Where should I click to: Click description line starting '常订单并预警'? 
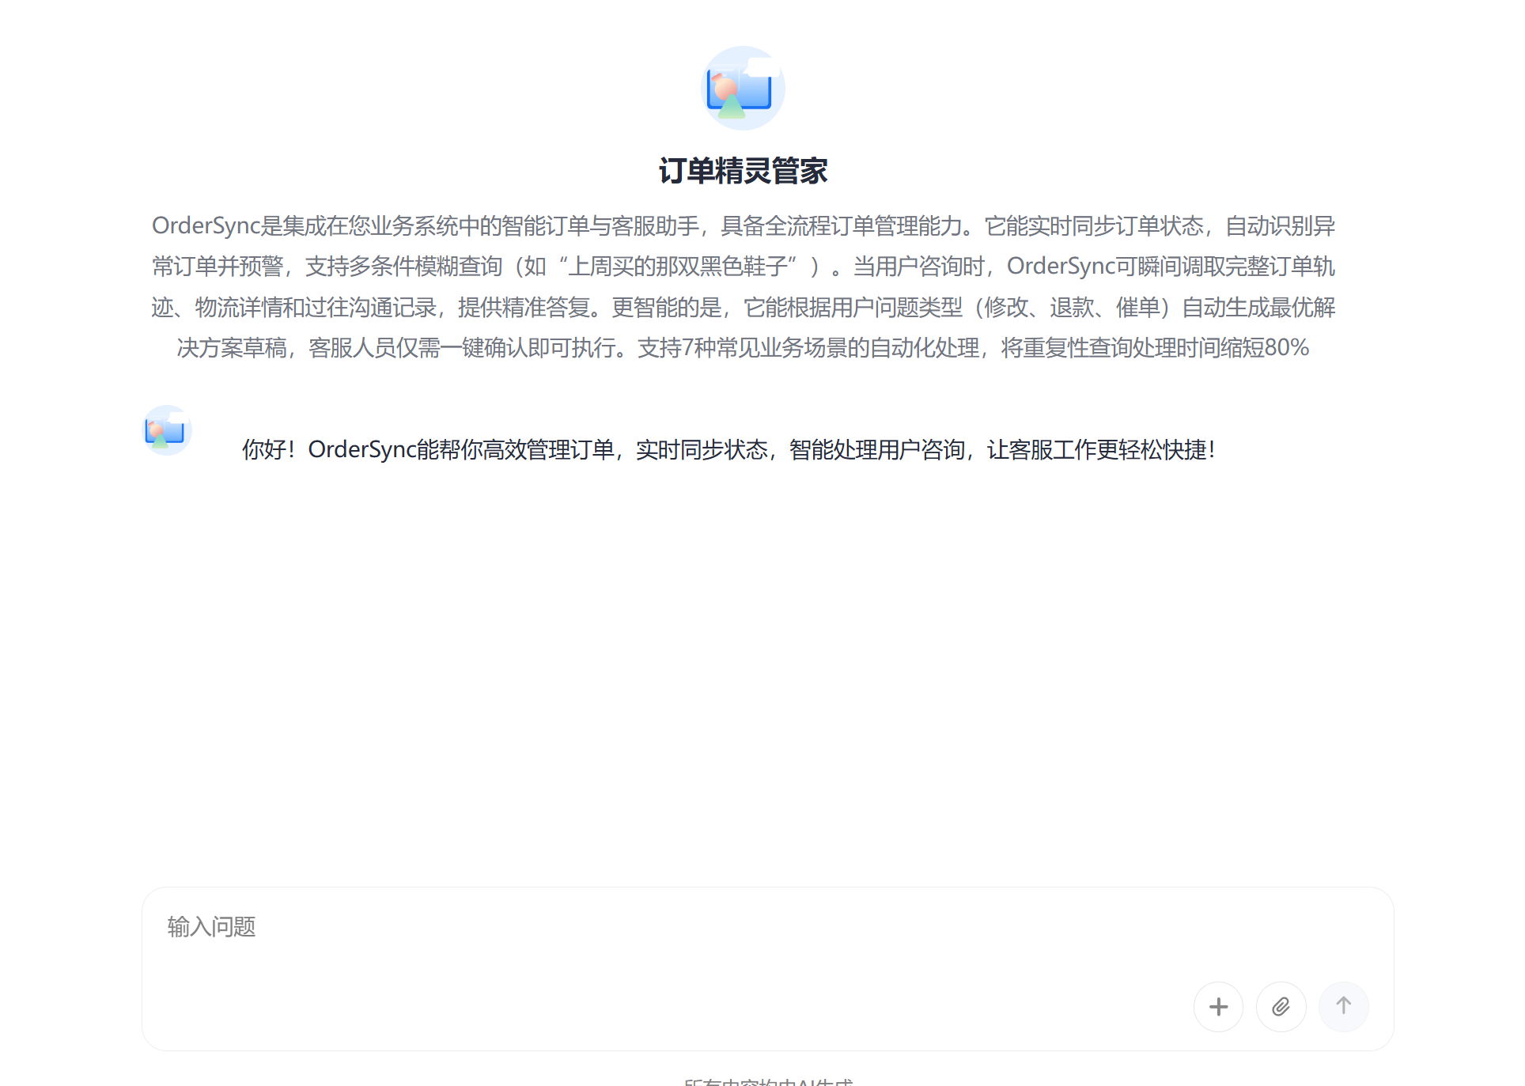coord(743,267)
